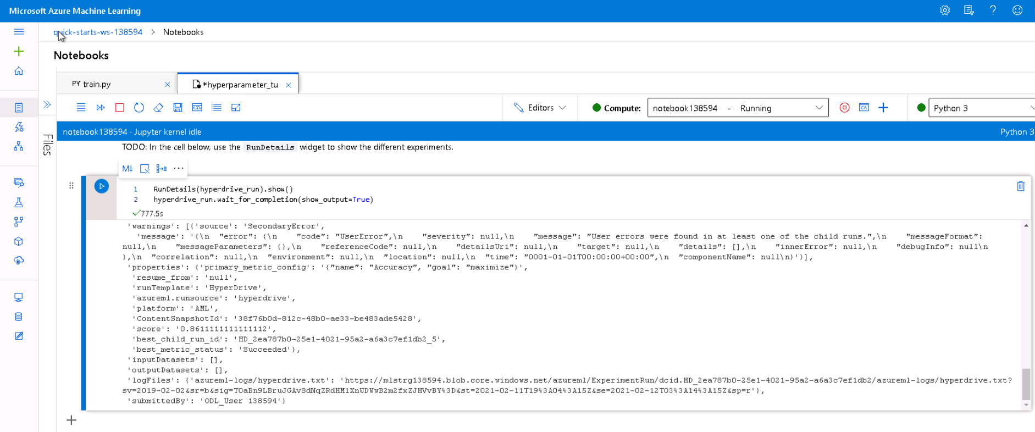Toggle the hamburger navigation menu
This screenshot has width=1035, height=432.
[19, 32]
